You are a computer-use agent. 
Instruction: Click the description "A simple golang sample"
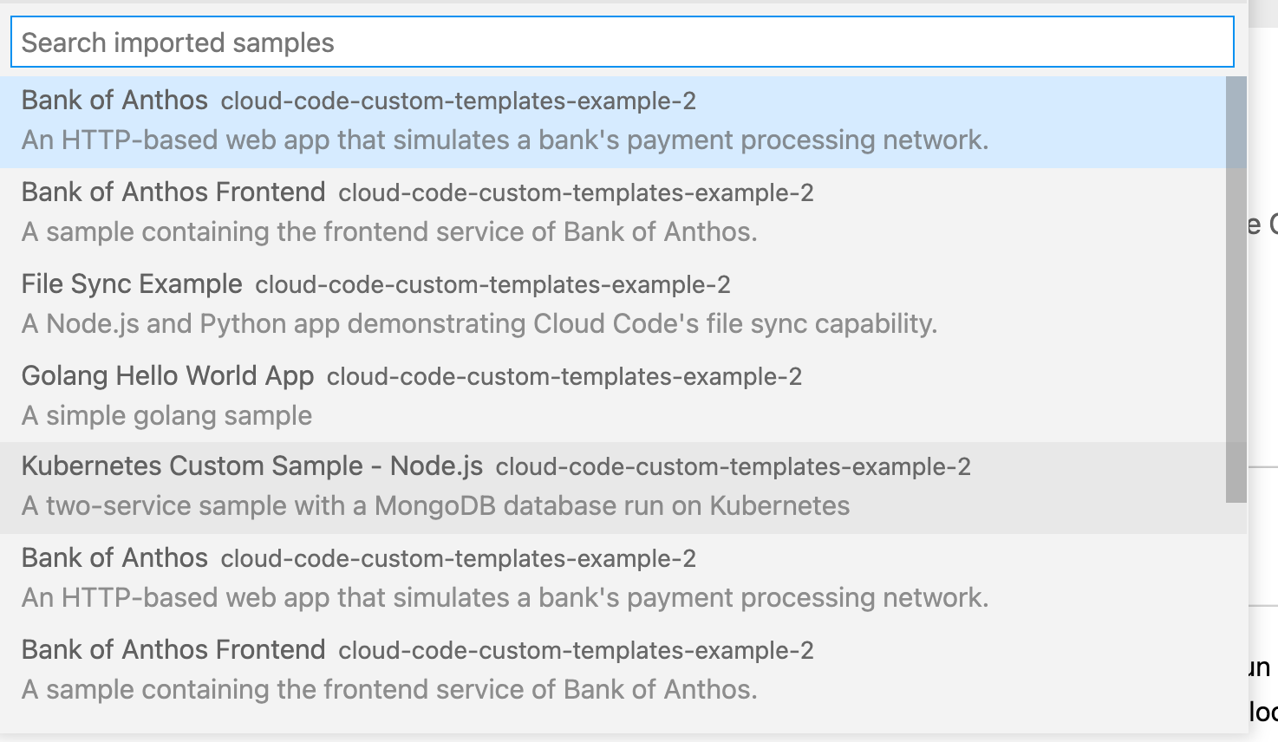[166, 415]
